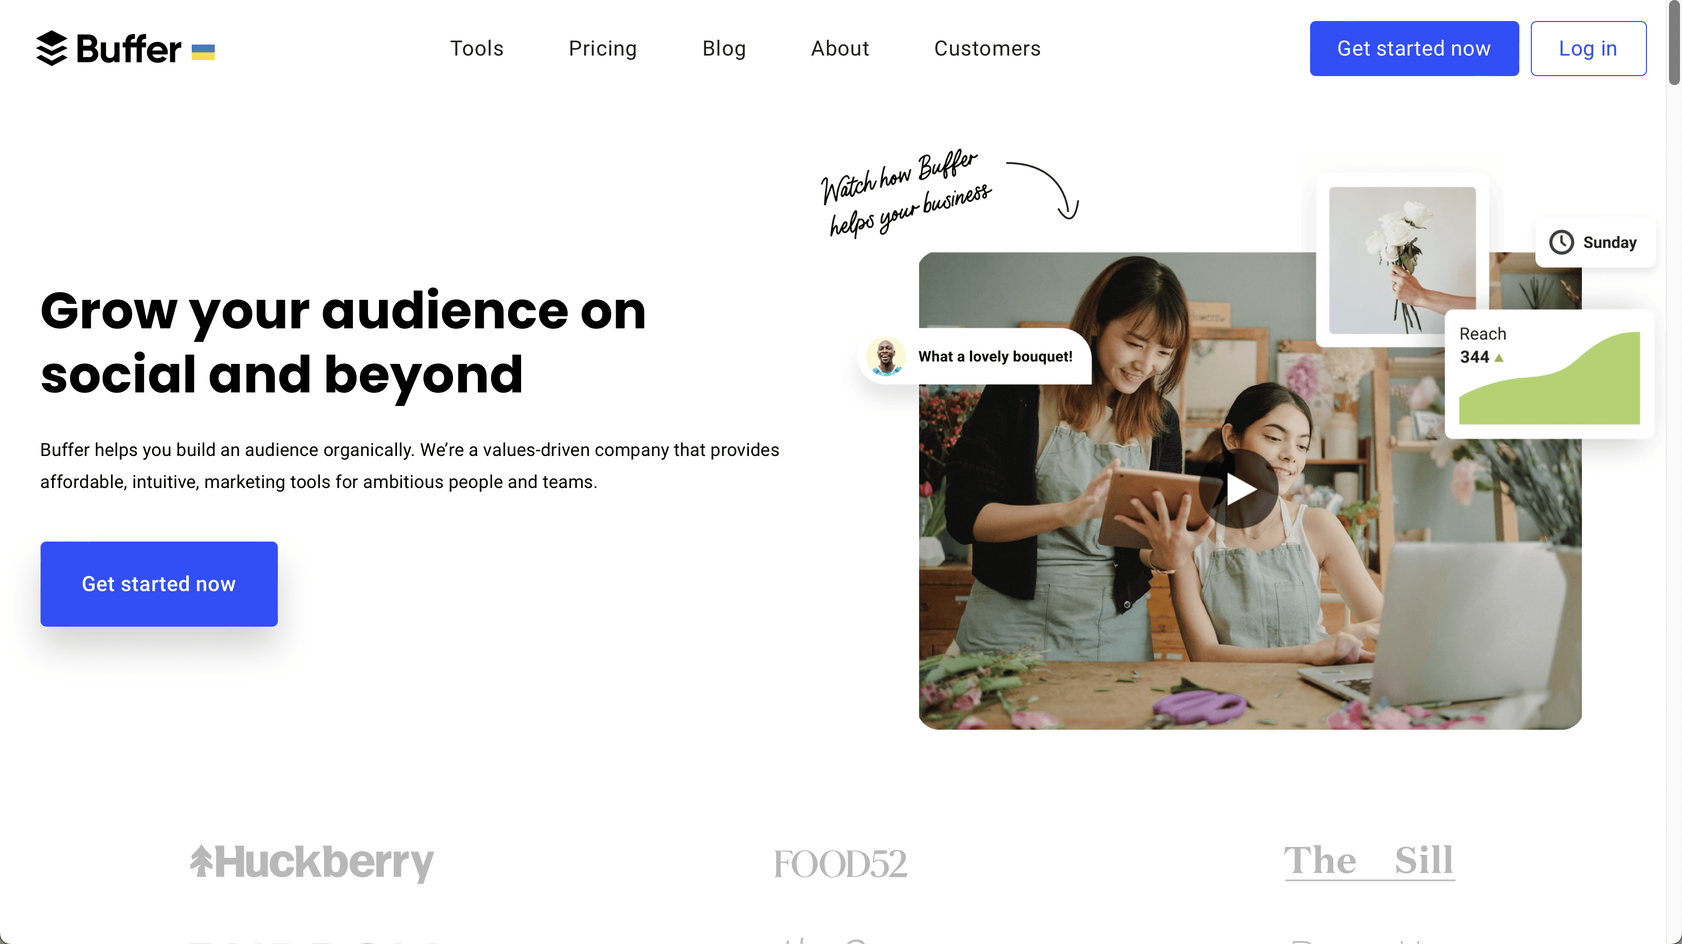Click the green up-arrow next to 344

(1499, 358)
